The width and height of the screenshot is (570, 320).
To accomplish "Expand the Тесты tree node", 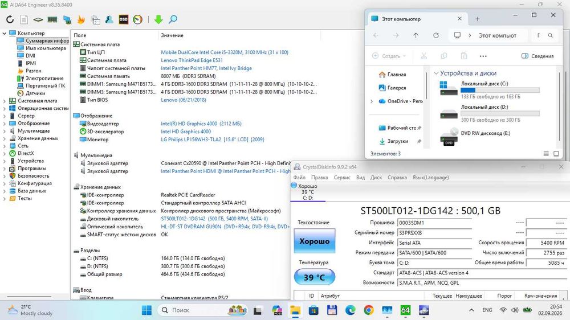I will 5,198.
